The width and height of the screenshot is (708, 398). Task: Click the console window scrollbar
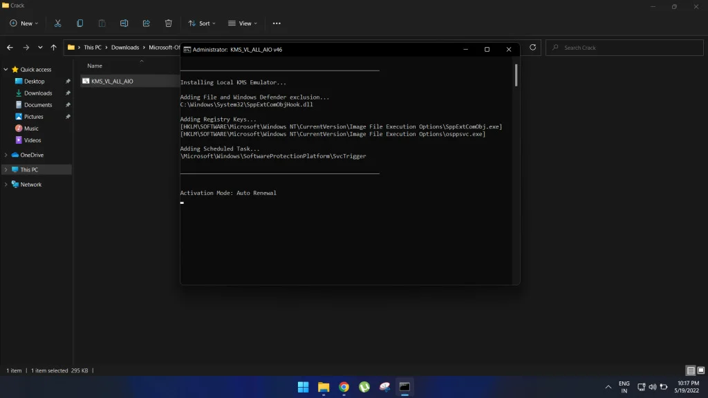click(516, 75)
